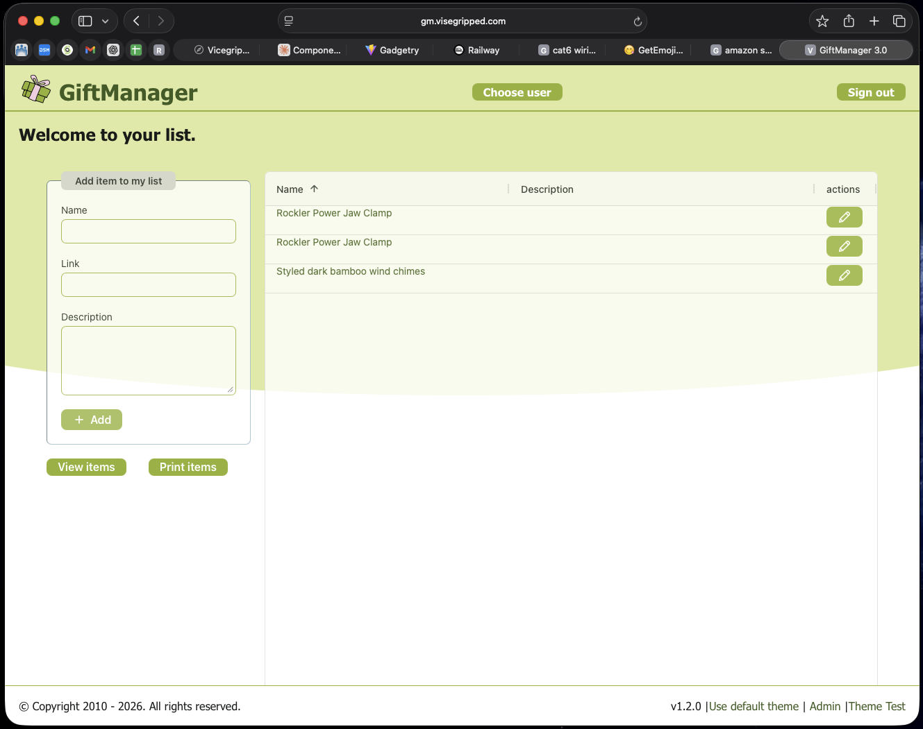Show the tab overview
Screen dimensions: 923x729
pos(899,21)
